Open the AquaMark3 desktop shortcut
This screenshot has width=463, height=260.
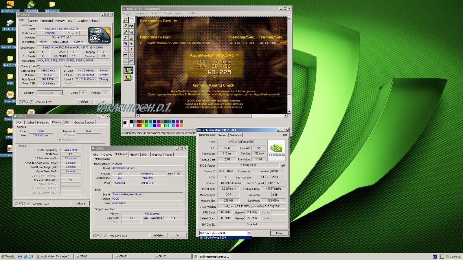coord(31,7)
